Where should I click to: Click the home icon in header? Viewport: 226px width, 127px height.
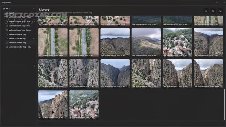click(x=221, y=11)
